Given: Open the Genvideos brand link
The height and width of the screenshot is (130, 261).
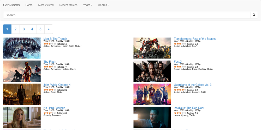Looking at the screenshot, I should coord(11,5).
